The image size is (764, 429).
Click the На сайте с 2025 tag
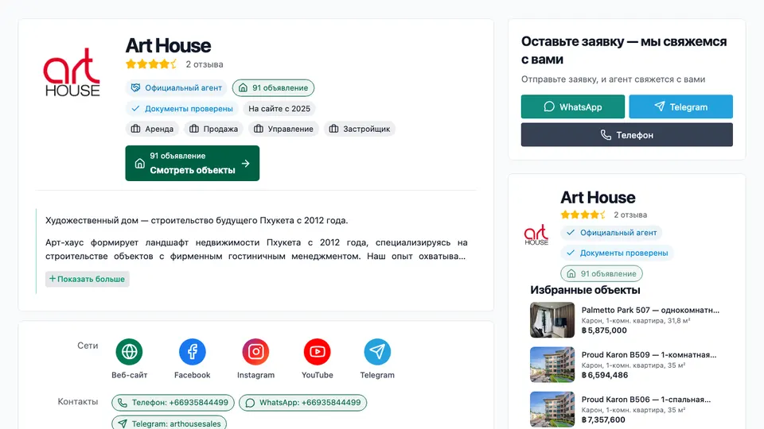coord(279,109)
